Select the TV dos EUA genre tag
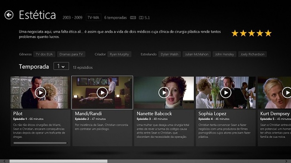This screenshot has width=291, height=163. click(44, 54)
